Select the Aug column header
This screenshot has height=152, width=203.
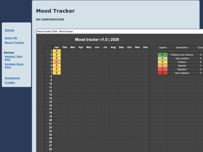tap(113, 47)
